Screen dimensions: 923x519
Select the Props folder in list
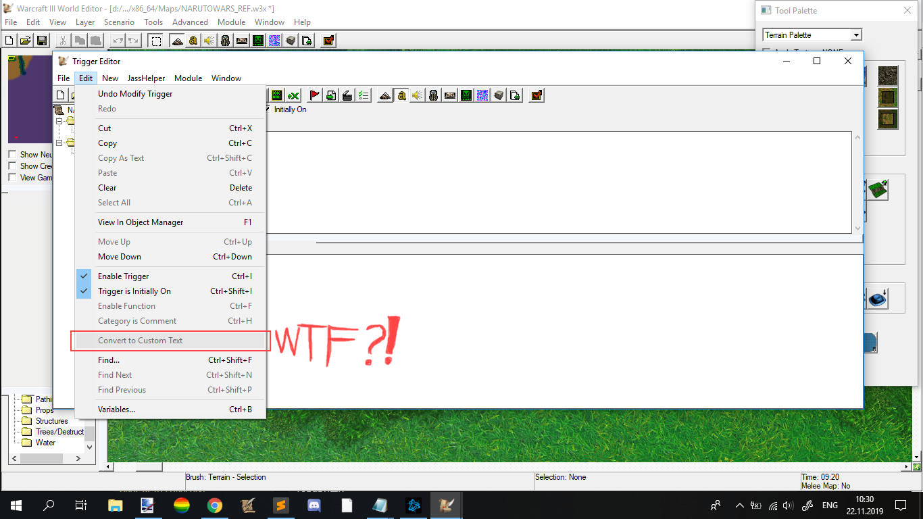45,410
